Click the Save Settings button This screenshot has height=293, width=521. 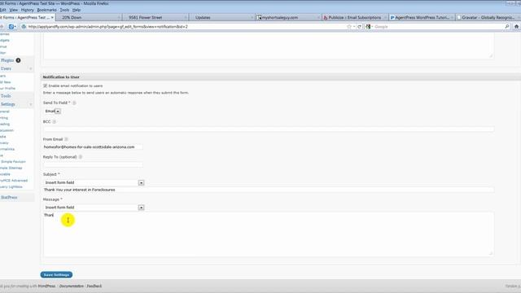[56, 275]
